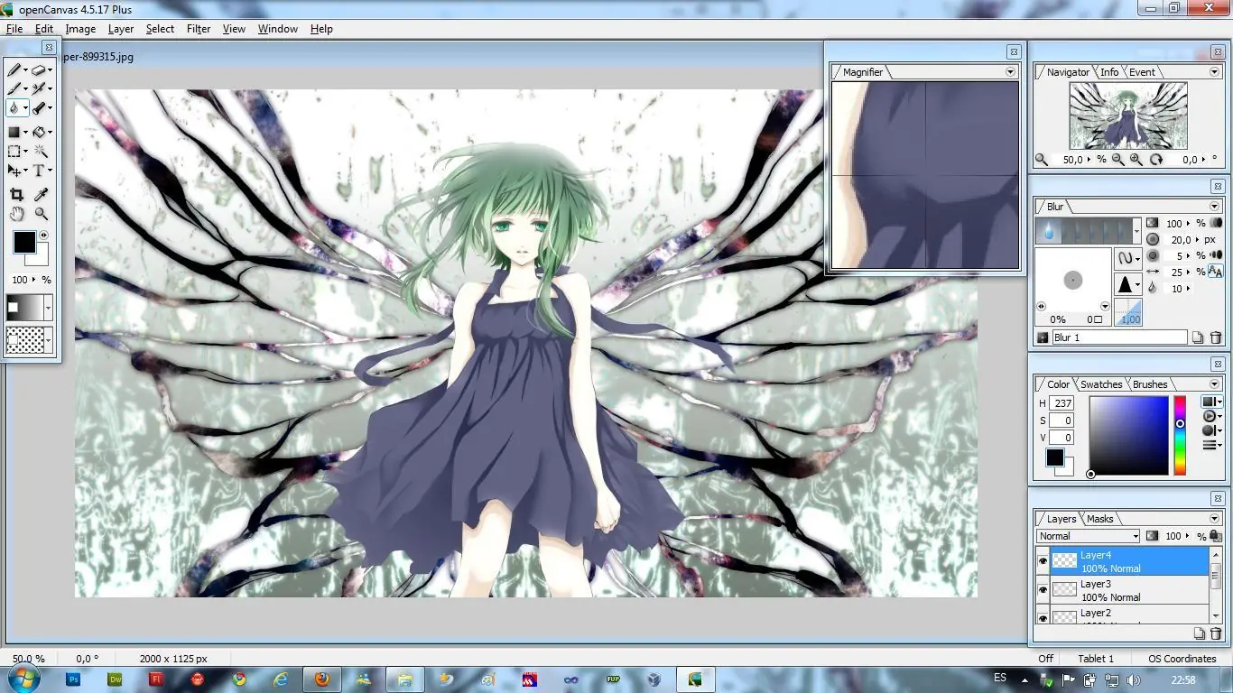Click Photoshop icon in the taskbar
The height and width of the screenshot is (693, 1233).
point(74,679)
